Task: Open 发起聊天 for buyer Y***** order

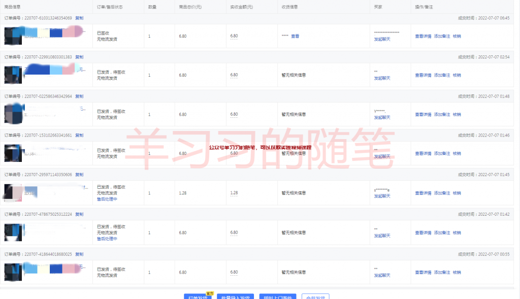Action: click(382, 117)
